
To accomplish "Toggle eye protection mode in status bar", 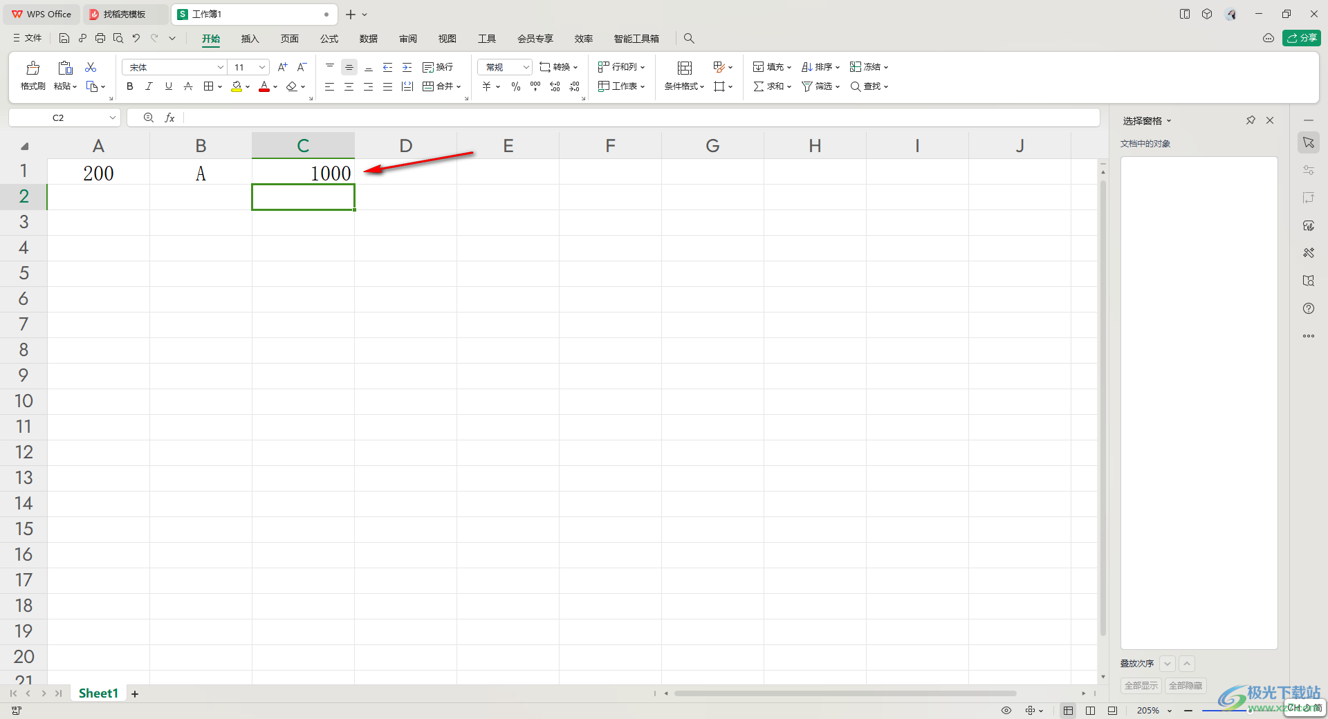I will point(1006,710).
